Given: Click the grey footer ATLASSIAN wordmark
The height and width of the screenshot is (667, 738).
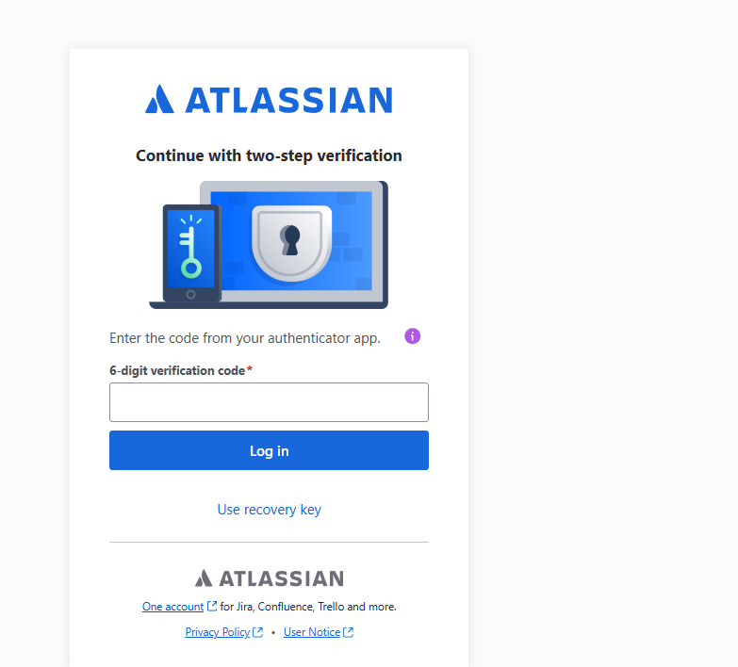Looking at the screenshot, I should pos(282,578).
